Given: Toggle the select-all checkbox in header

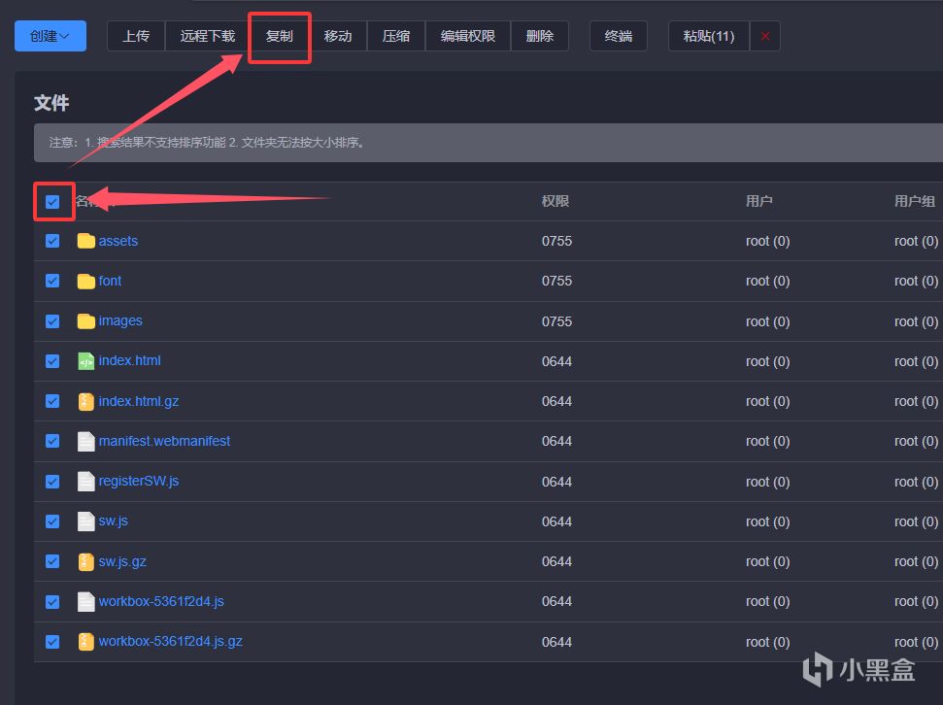Looking at the screenshot, I should 52,202.
